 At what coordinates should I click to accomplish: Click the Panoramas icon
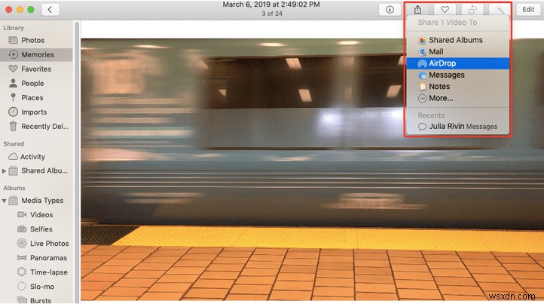coord(22,258)
